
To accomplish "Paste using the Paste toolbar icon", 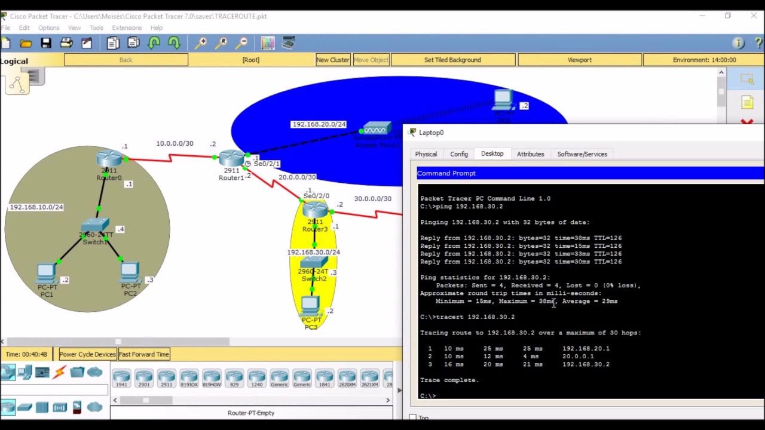I will point(133,43).
